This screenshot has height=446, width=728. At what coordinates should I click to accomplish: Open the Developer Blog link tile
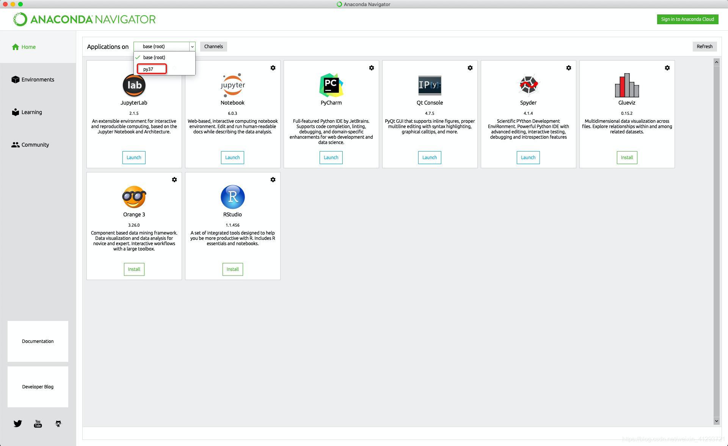click(38, 387)
